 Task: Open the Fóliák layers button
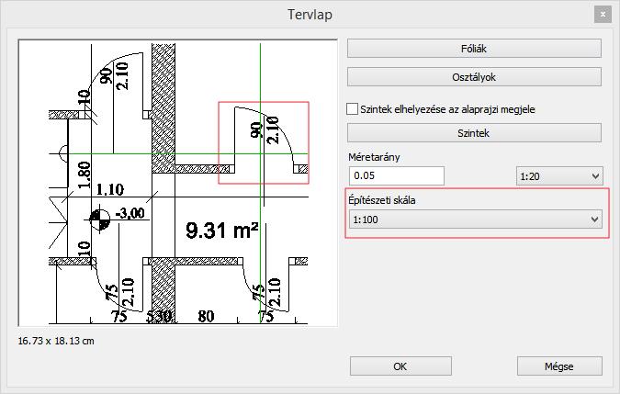[474, 49]
